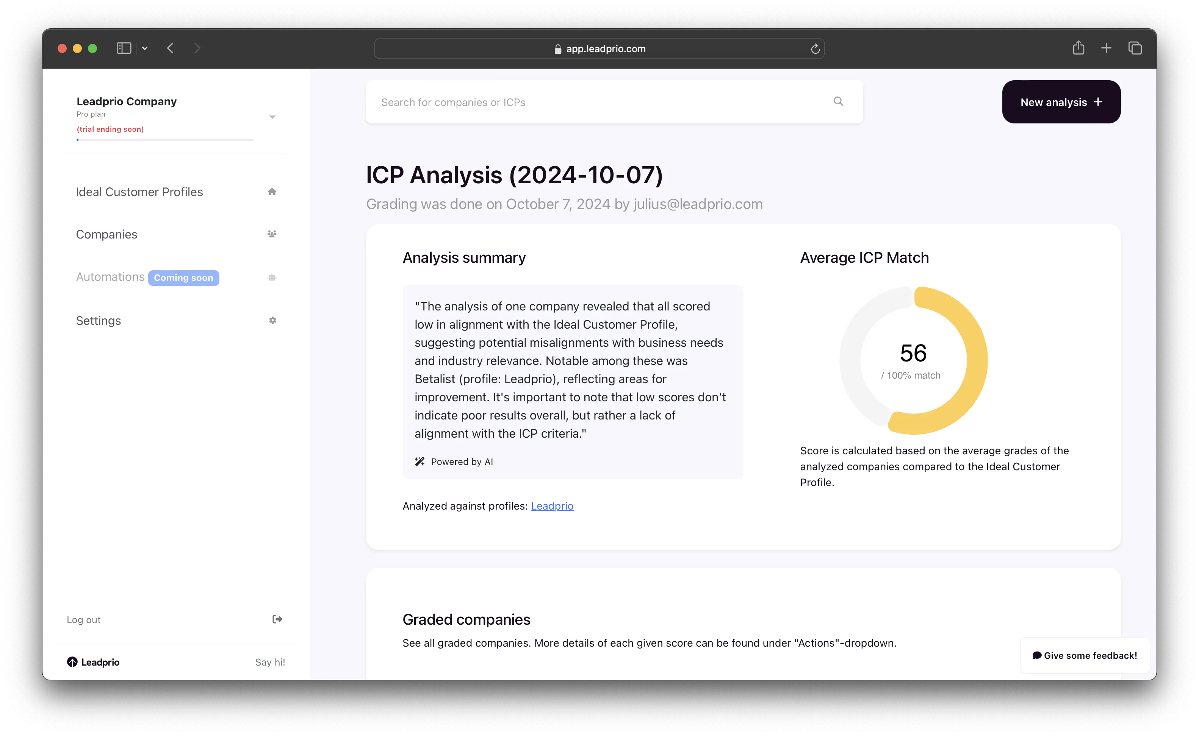Open Ideal Customer Profiles in sidebar

(139, 192)
